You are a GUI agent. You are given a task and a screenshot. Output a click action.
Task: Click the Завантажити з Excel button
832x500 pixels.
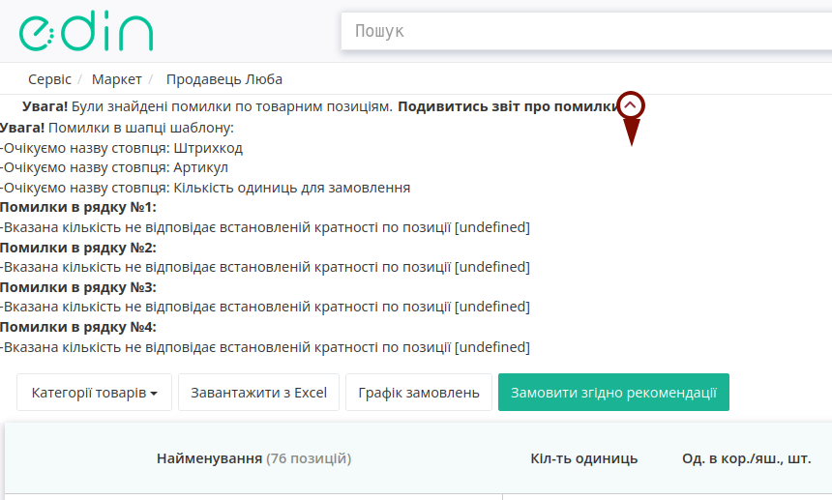[259, 393]
